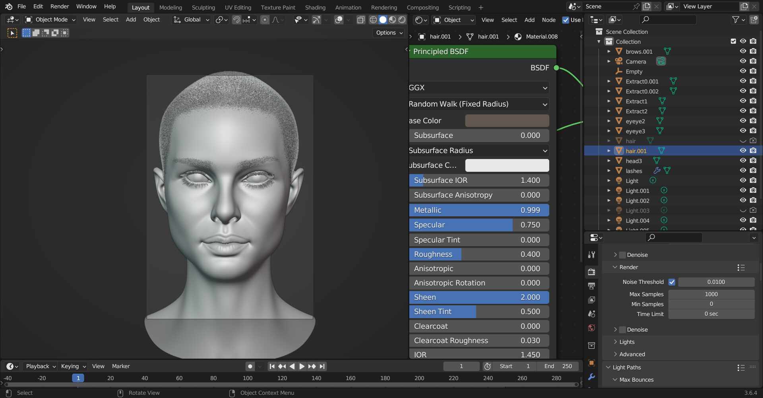Toggle X-ray view in viewport header
This screenshot has height=398, width=763.
tap(361, 20)
